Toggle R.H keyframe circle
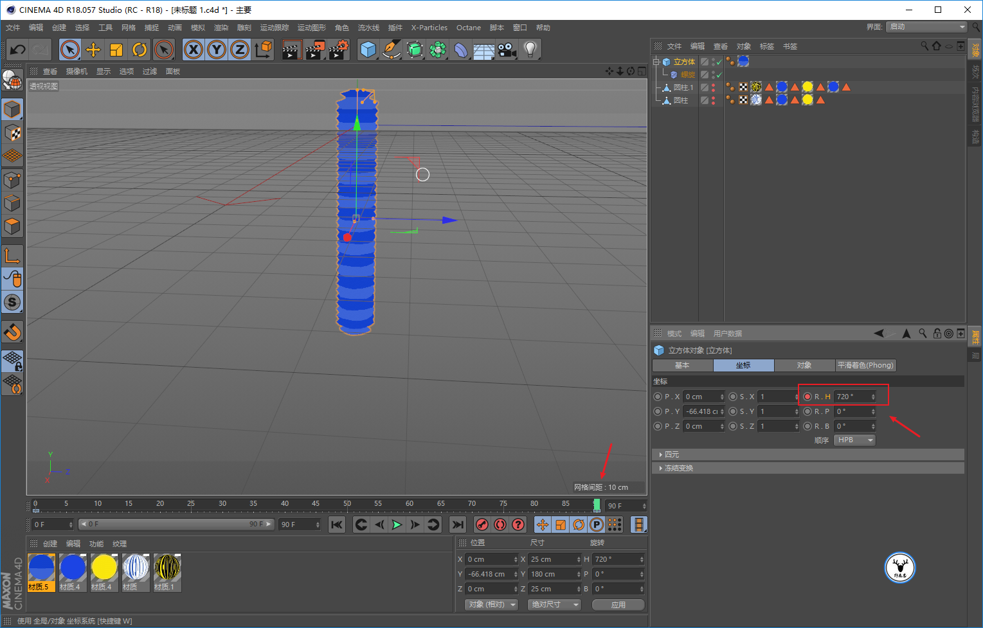This screenshot has height=628, width=983. click(x=807, y=397)
